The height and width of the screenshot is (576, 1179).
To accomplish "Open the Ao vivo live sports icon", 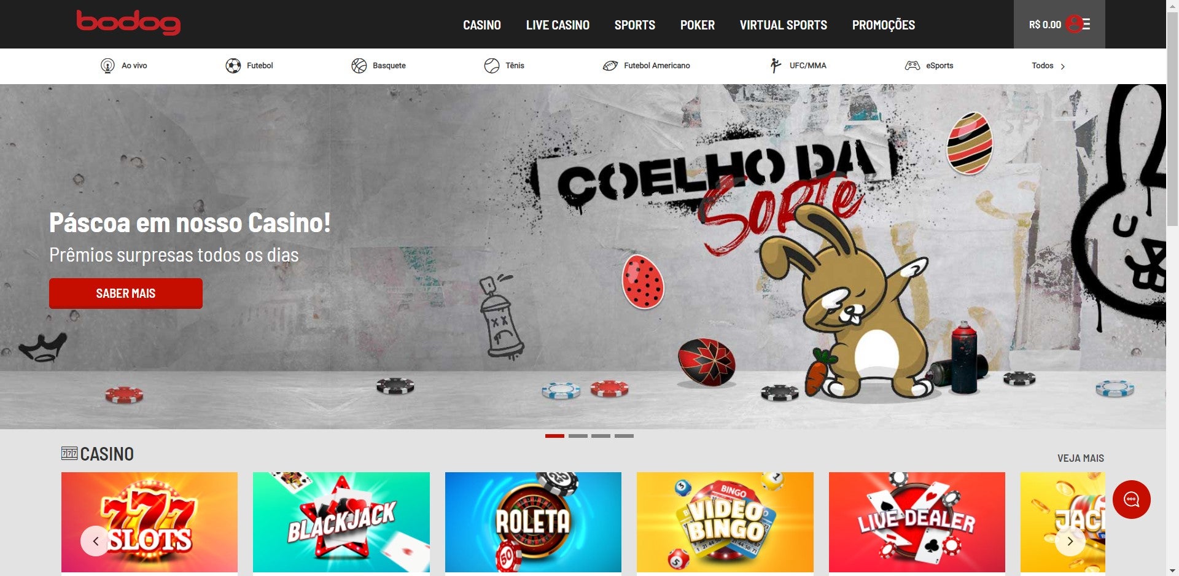I will (107, 66).
